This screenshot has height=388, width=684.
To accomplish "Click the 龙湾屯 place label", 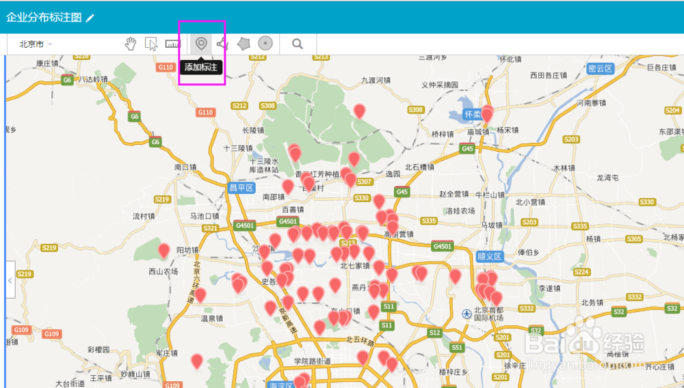I will pos(607,178).
